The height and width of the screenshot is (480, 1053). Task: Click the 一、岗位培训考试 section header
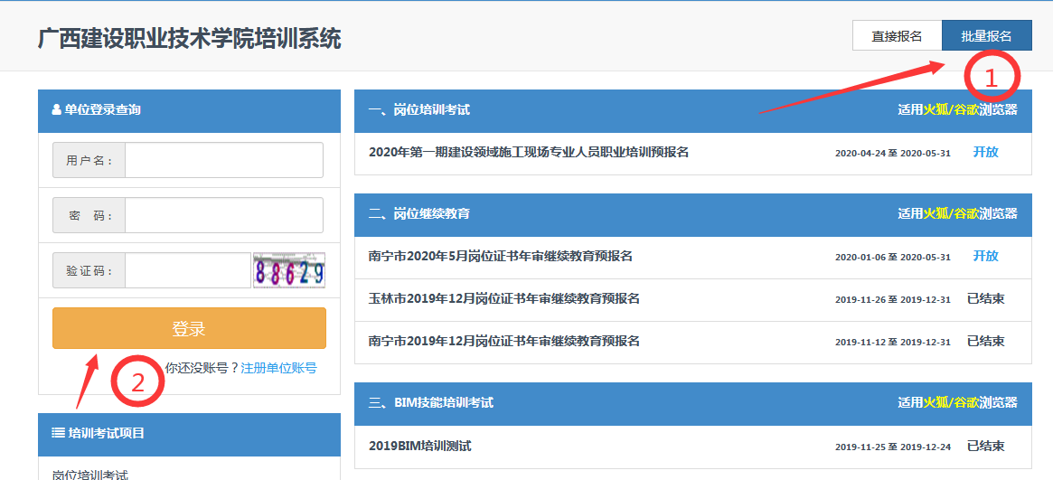[x=419, y=110]
